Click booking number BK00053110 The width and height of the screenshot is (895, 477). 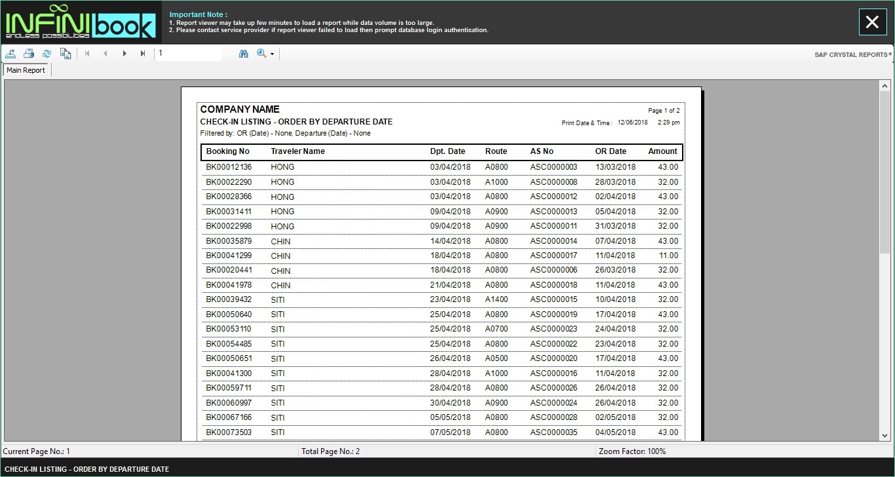point(229,329)
